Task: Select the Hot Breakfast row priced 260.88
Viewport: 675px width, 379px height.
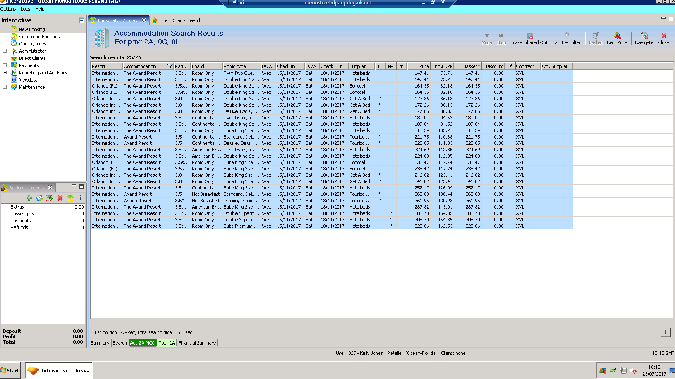Action: pyautogui.click(x=332, y=194)
